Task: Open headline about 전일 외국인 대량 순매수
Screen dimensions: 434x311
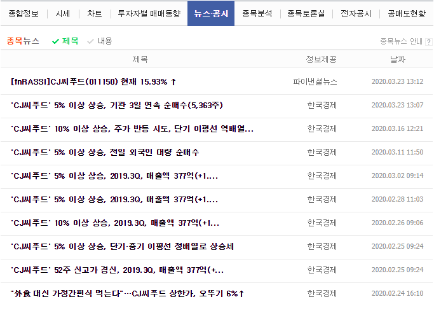Action: click(x=105, y=152)
